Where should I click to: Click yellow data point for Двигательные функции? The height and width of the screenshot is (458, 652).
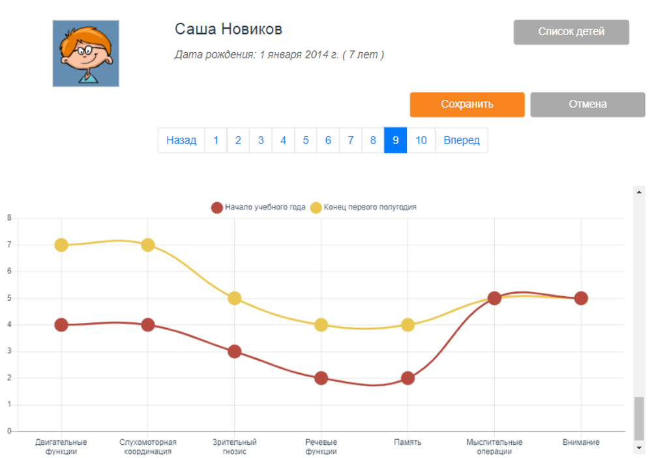(61, 245)
